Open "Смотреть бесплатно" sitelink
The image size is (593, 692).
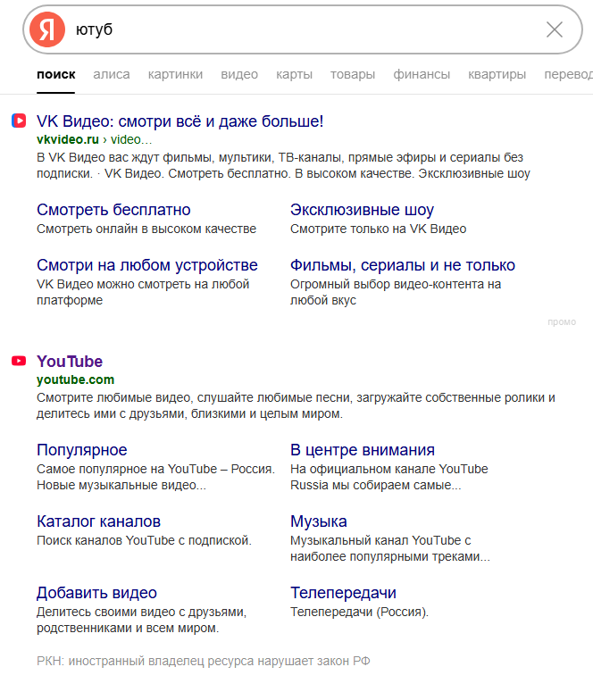pos(113,210)
